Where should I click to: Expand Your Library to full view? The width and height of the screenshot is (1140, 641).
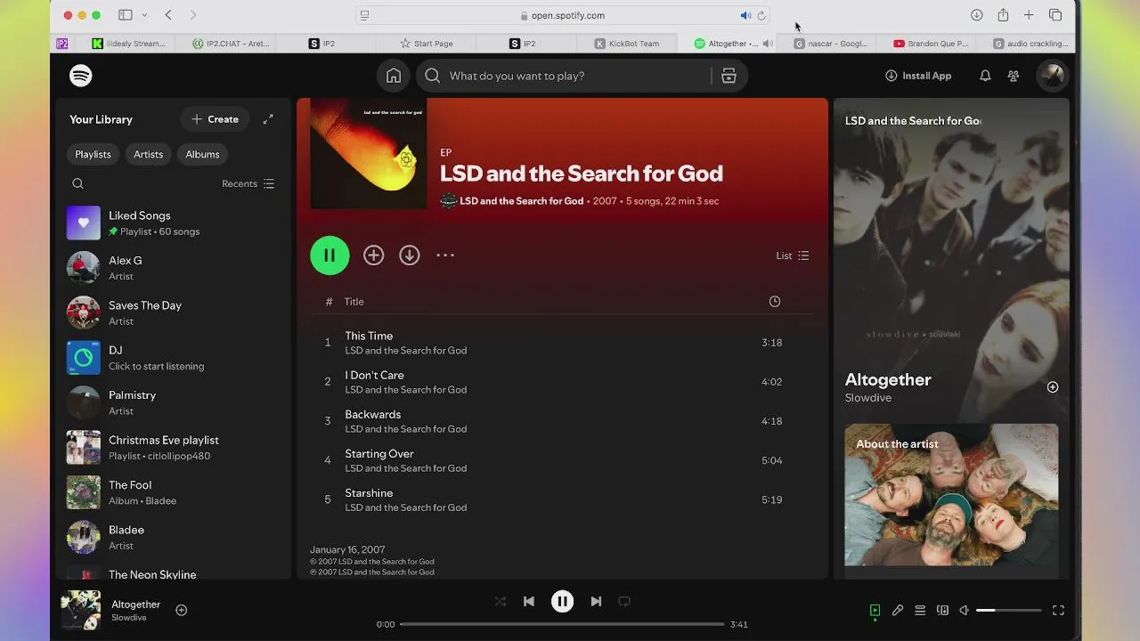268,119
